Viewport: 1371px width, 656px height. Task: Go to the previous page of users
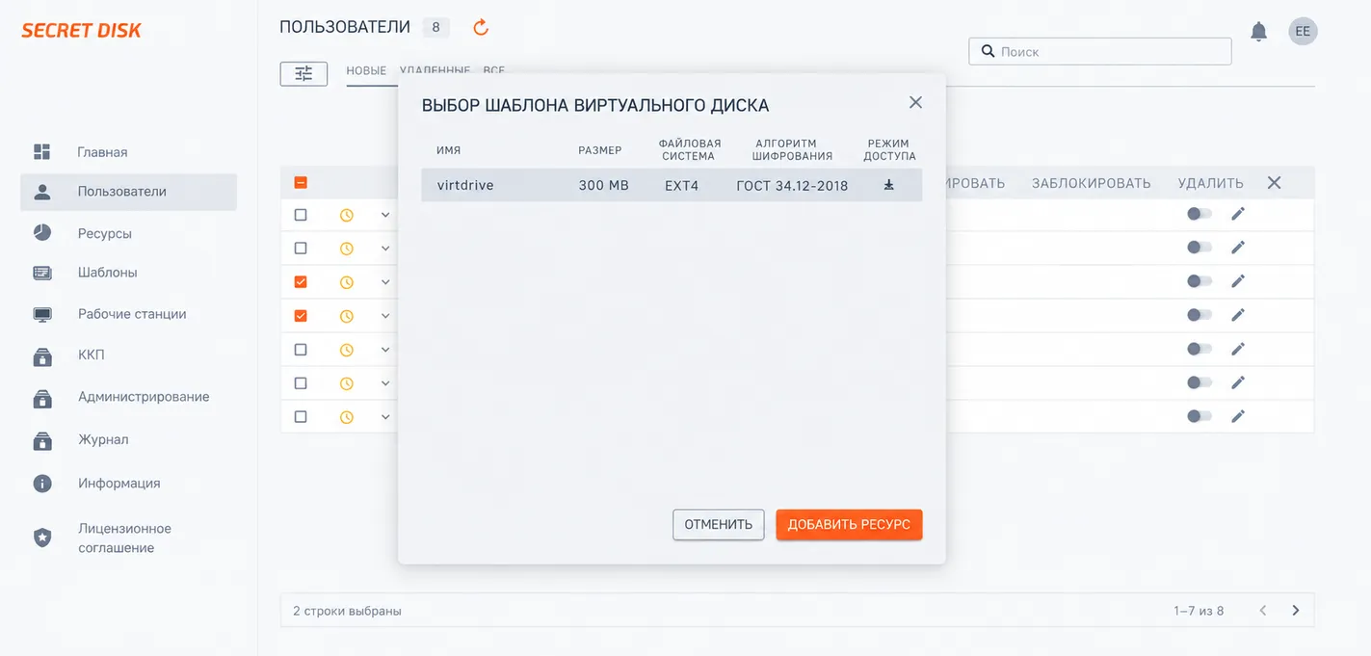pyautogui.click(x=1262, y=610)
